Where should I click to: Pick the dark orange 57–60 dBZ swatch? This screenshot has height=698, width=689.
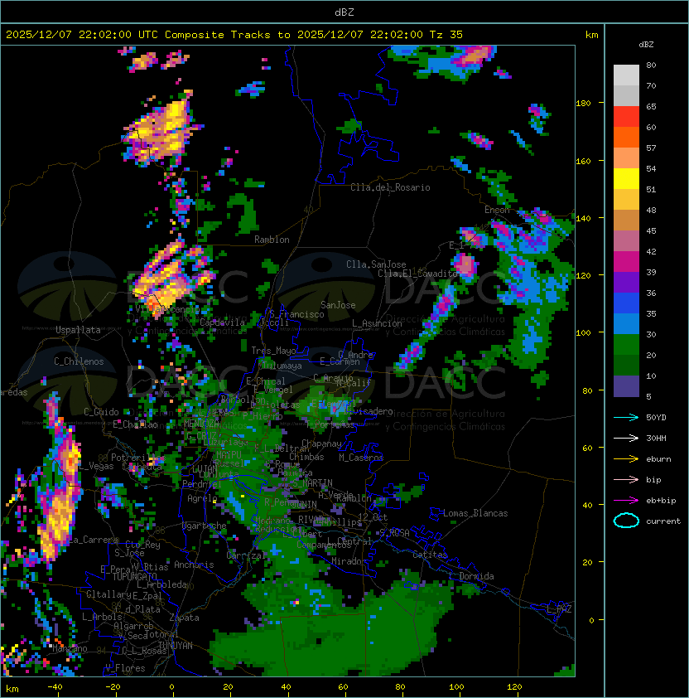(x=626, y=137)
